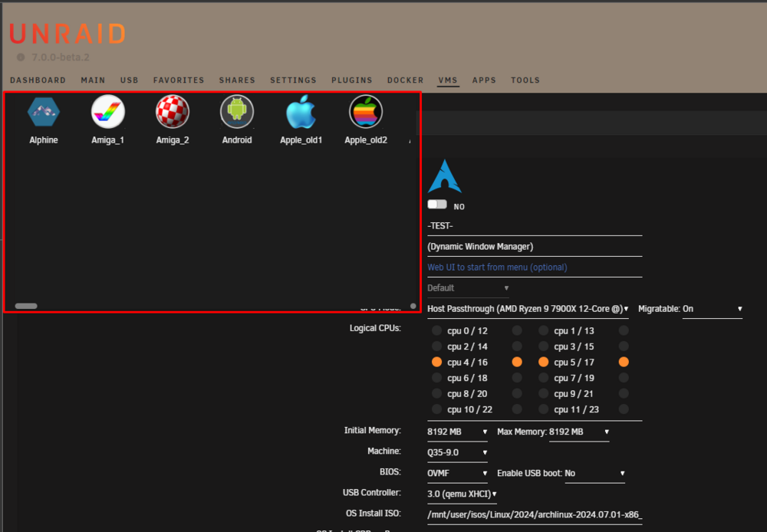This screenshot has height=532, width=767.
Task: Enable logical cpu 20 checkbox
Action: click(516, 393)
